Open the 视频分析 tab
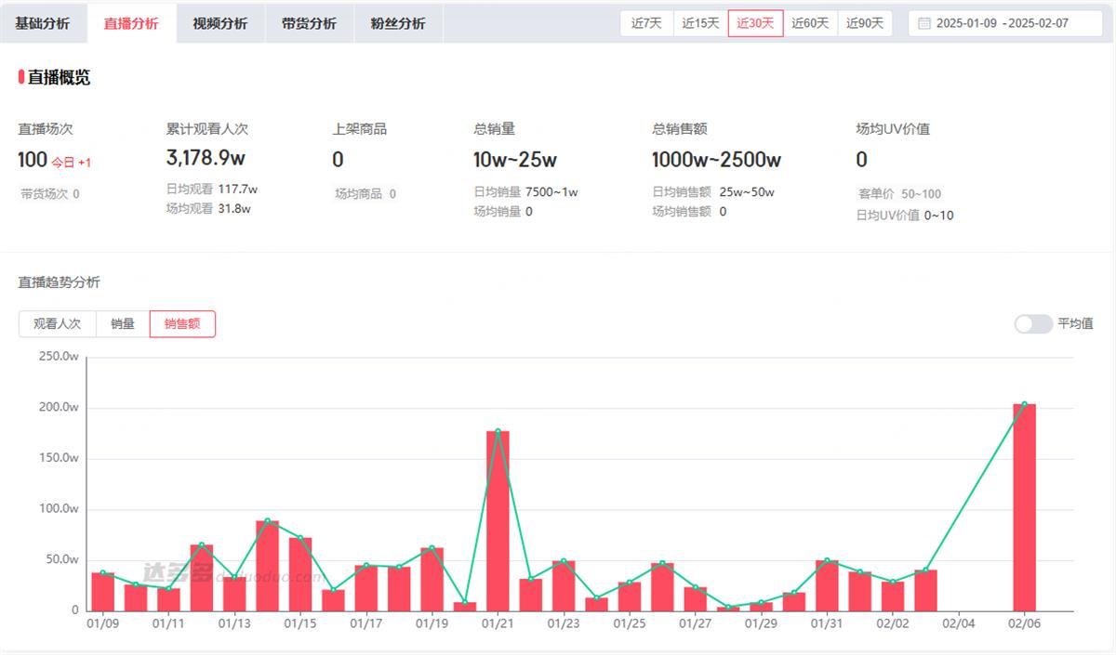Screen dimensions: 1116x655 click(x=220, y=22)
